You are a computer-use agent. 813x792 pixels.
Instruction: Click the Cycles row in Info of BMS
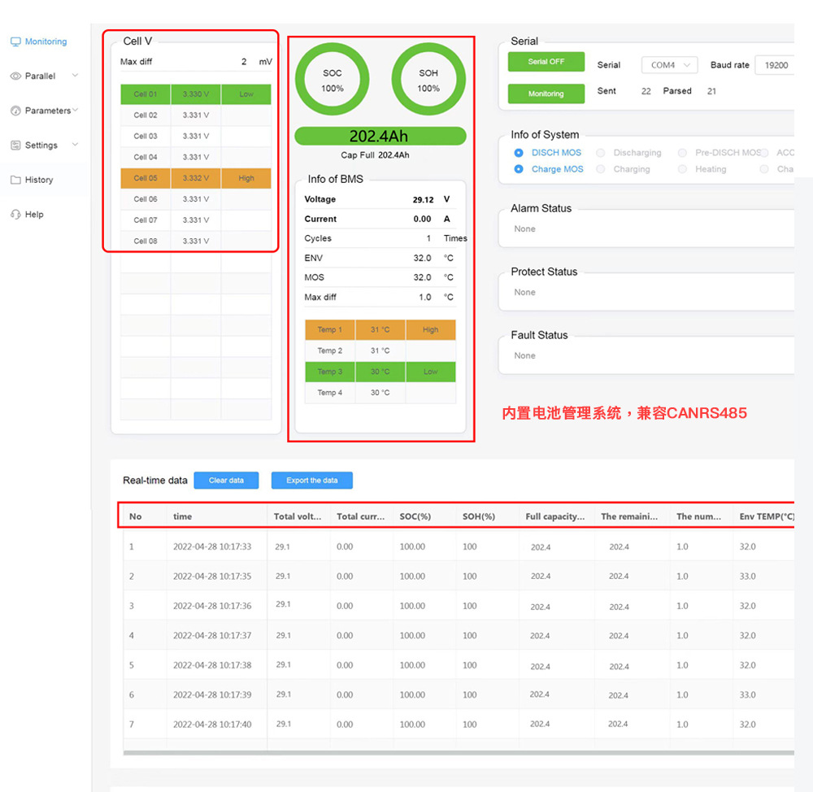(380, 238)
